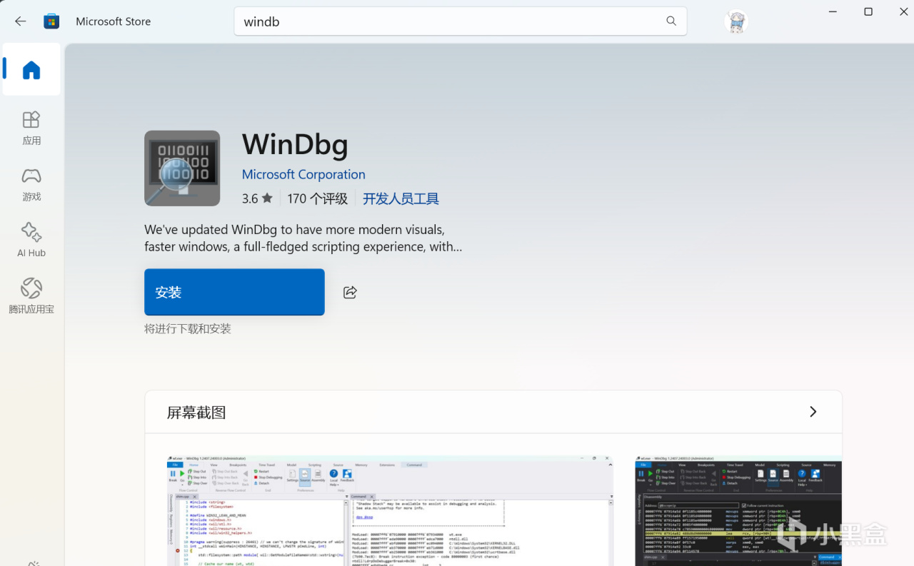This screenshot has width=914, height=566.
Task: Click the Microsoft Store logo icon
Action: (51, 21)
